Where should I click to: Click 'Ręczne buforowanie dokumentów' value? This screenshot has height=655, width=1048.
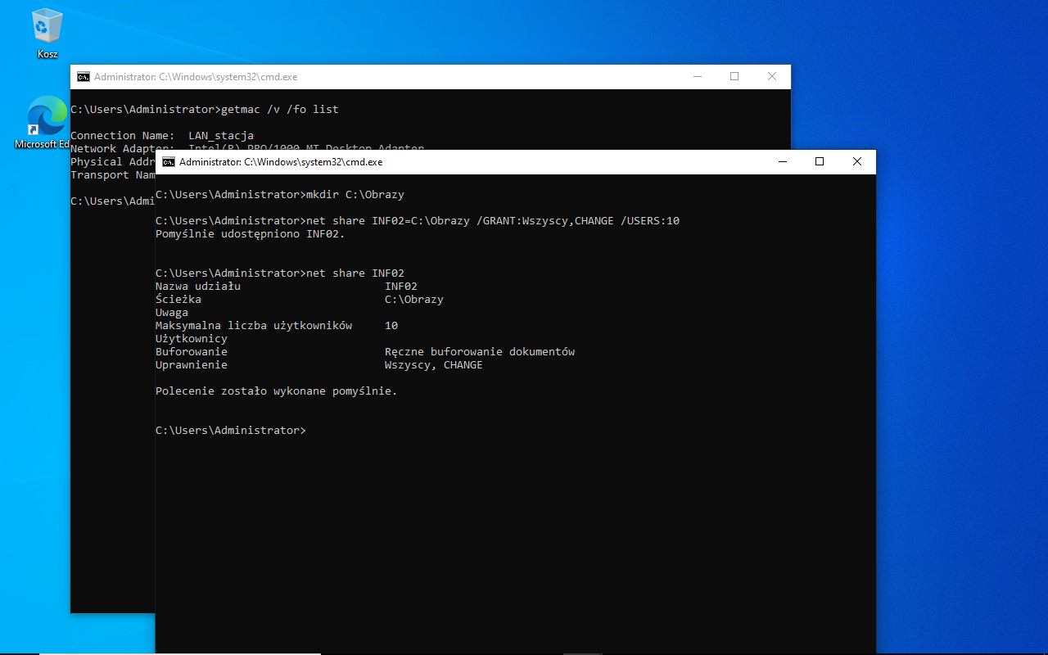pyautogui.click(x=480, y=352)
